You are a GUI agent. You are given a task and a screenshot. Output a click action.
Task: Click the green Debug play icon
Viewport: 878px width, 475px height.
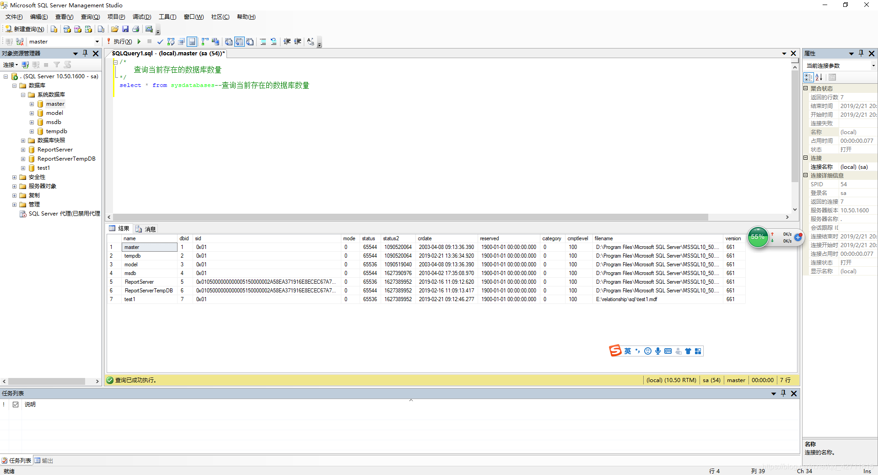139,42
